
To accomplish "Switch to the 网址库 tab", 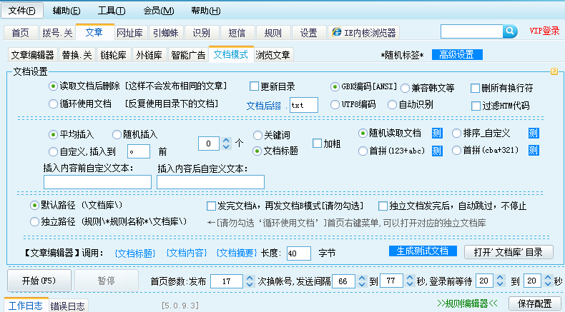I will point(129,33).
